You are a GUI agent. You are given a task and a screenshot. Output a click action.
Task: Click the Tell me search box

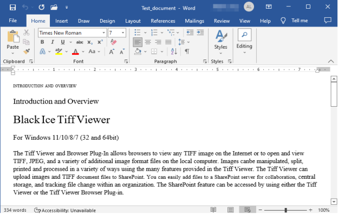point(295,21)
